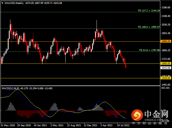Click the 31 May 2020 date marker
Viewport: 172px width, 128px height.
click(8, 125)
